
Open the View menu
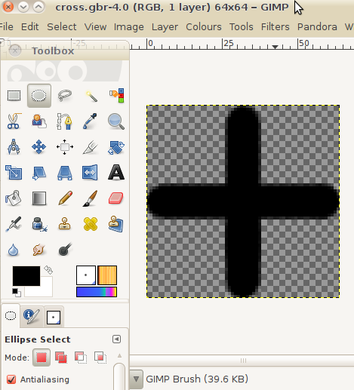pyautogui.click(x=95, y=26)
